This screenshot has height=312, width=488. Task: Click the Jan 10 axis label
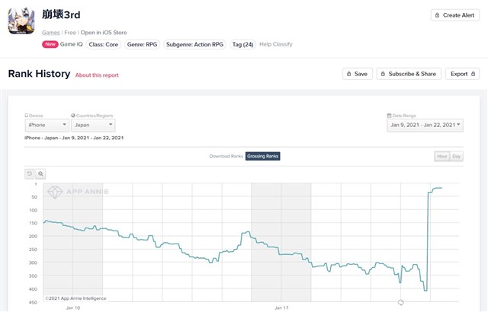[x=73, y=307]
